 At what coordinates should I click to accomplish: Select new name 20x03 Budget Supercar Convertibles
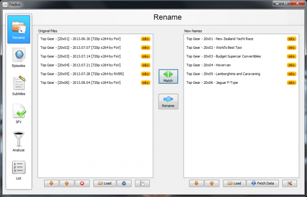(241, 56)
